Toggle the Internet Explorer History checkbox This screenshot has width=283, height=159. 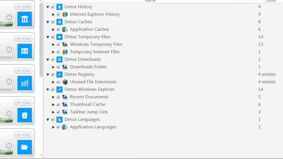click(x=58, y=15)
